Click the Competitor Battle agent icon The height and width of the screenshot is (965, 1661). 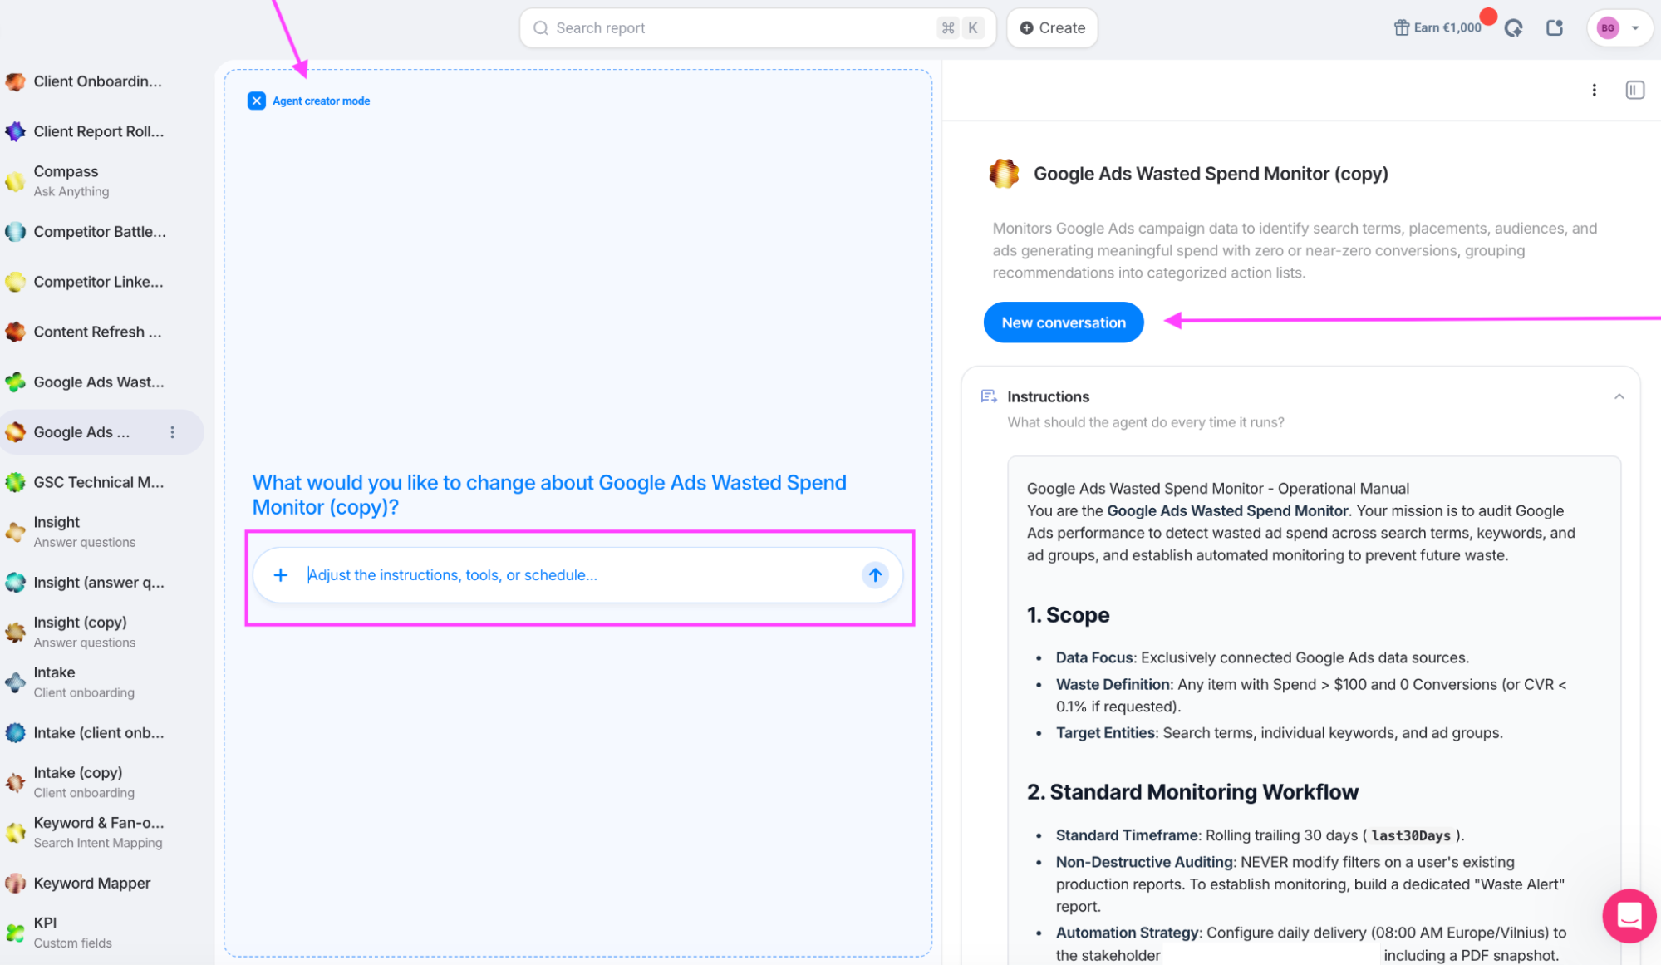pyautogui.click(x=15, y=232)
